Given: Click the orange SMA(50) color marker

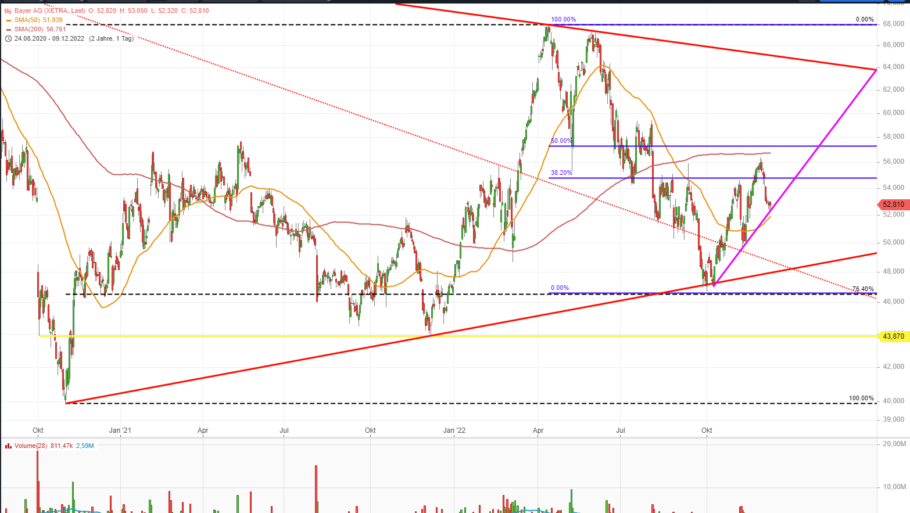Looking at the screenshot, I should pyautogui.click(x=9, y=20).
